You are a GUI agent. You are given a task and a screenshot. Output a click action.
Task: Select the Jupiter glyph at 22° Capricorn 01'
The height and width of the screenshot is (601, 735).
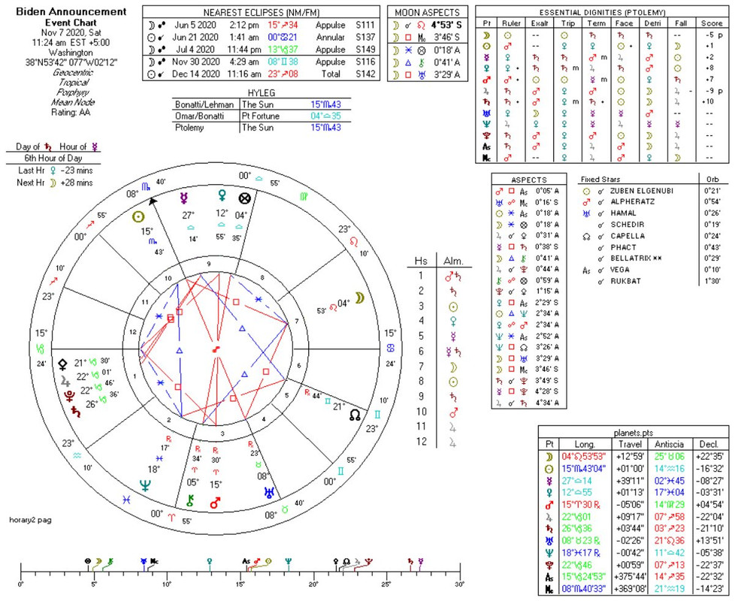(65, 382)
